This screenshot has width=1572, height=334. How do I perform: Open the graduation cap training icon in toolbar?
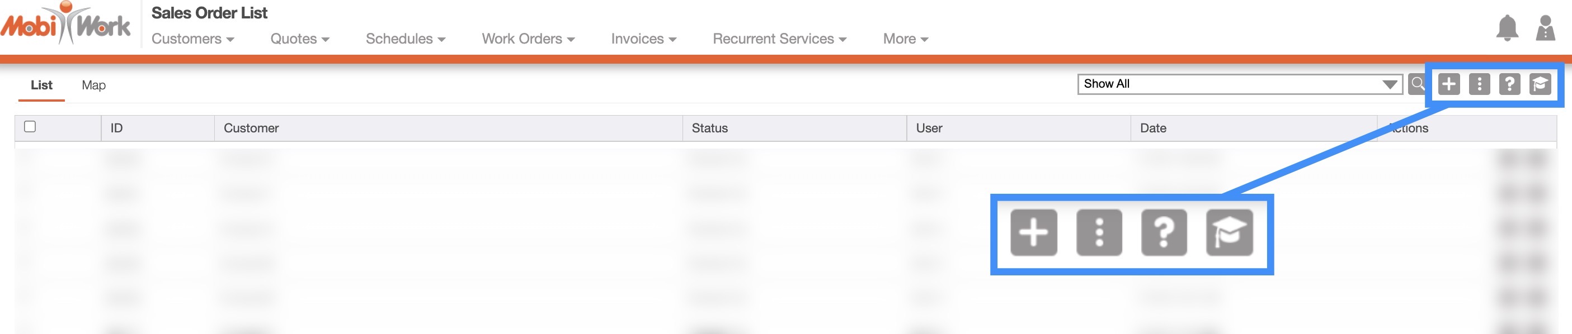[x=1540, y=84]
